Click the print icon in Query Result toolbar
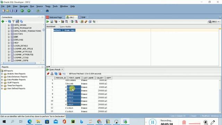This screenshot has height=125, width=222. (52, 74)
